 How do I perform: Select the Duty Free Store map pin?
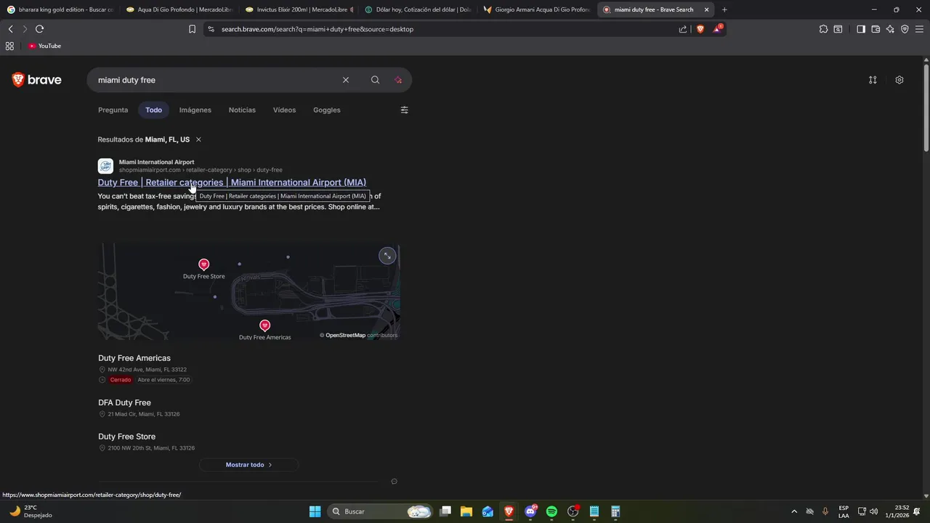click(x=203, y=264)
